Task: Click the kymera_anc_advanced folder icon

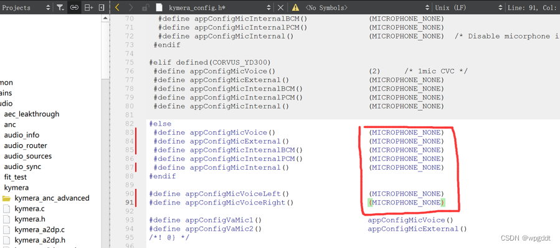Action: [x=7, y=198]
